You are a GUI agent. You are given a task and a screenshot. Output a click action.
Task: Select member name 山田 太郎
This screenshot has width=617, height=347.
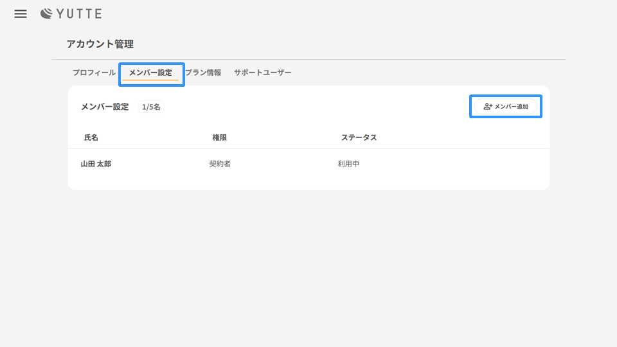96,164
